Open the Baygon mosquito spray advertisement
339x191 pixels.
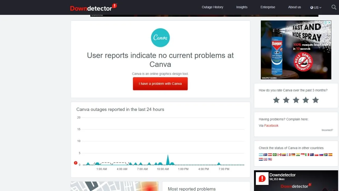[x=296, y=50]
